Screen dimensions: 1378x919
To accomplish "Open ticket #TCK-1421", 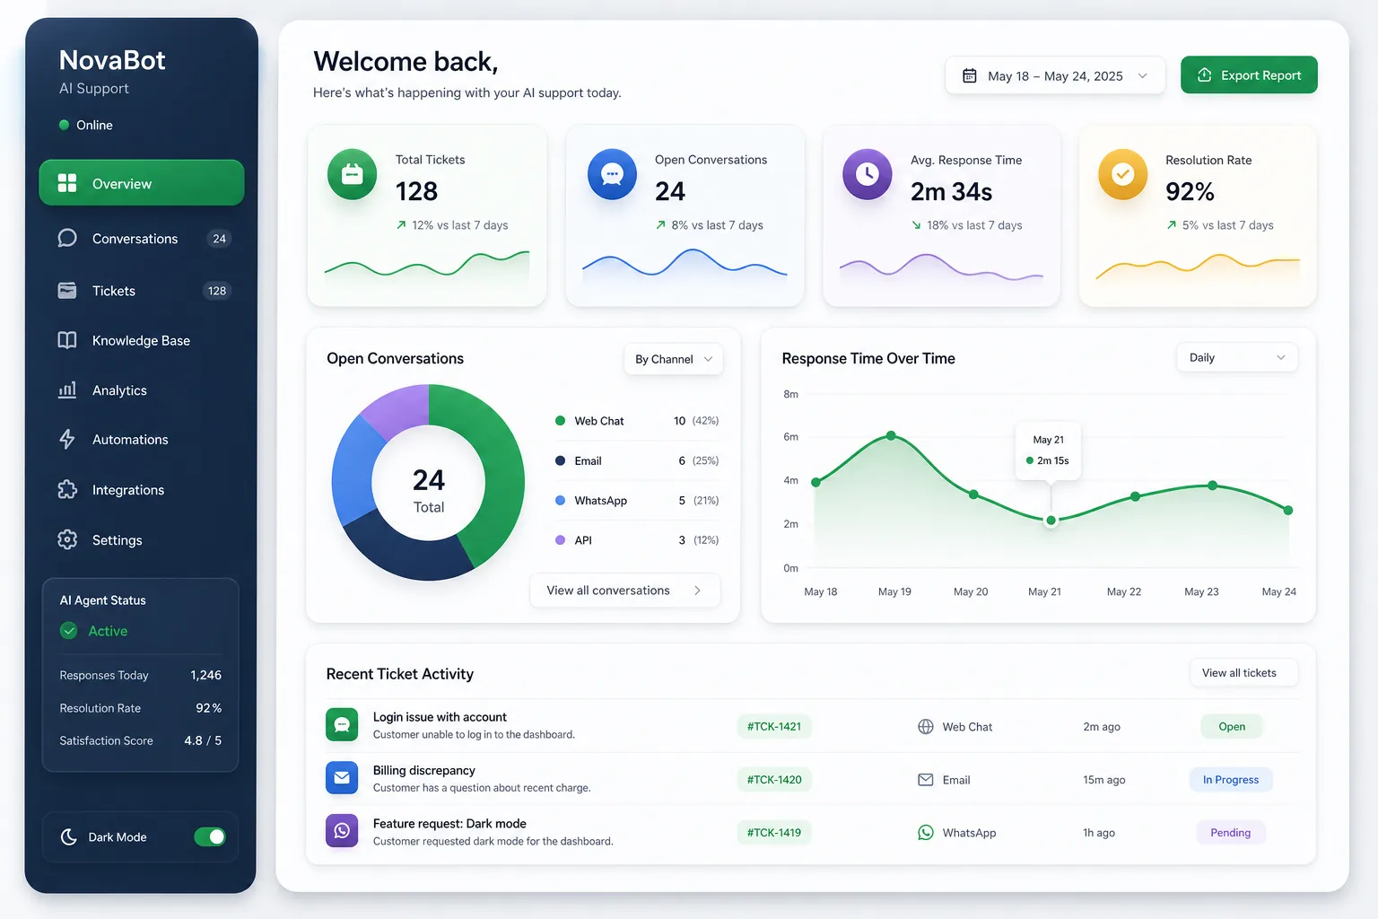I will tap(774, 726).
